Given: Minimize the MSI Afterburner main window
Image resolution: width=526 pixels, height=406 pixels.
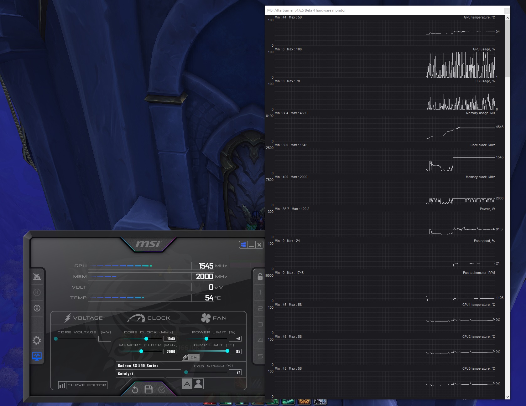Looking at the screenshot, I should point(251,245).
